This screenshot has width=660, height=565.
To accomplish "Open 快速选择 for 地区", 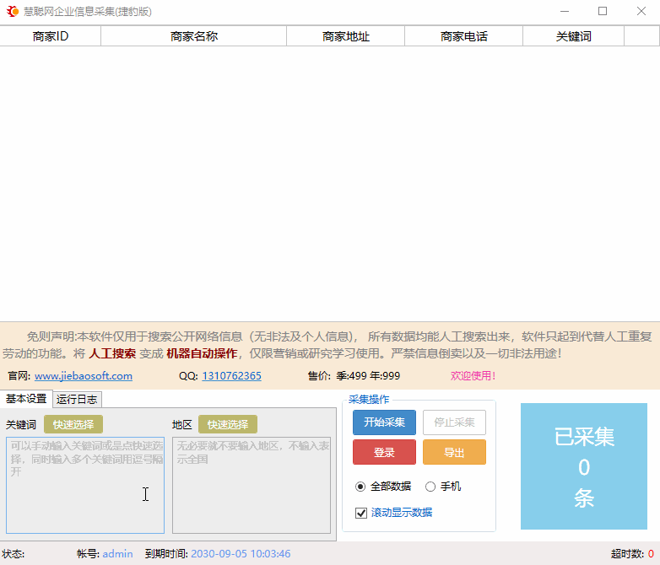I will tap(228, 424).
